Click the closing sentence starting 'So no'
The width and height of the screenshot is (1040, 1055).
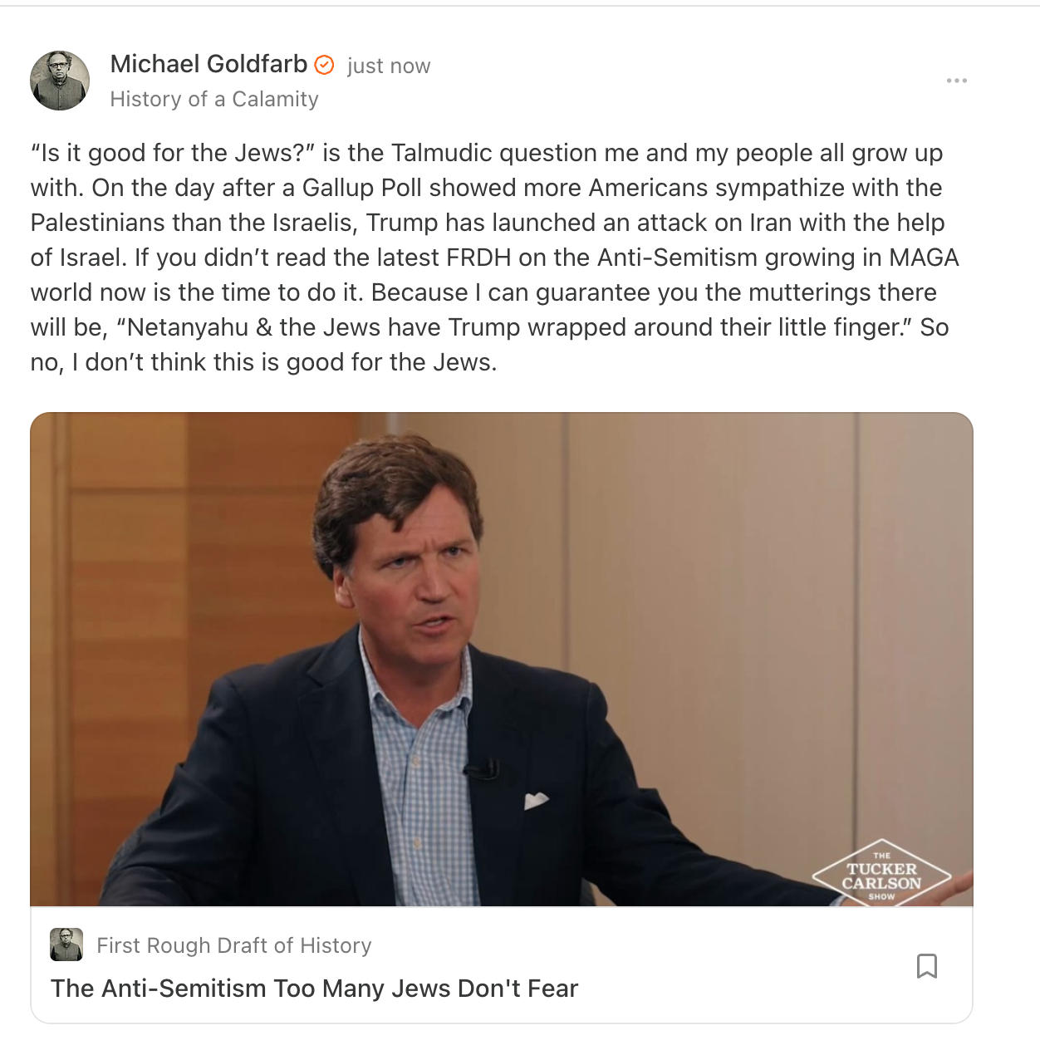point(490,345)
